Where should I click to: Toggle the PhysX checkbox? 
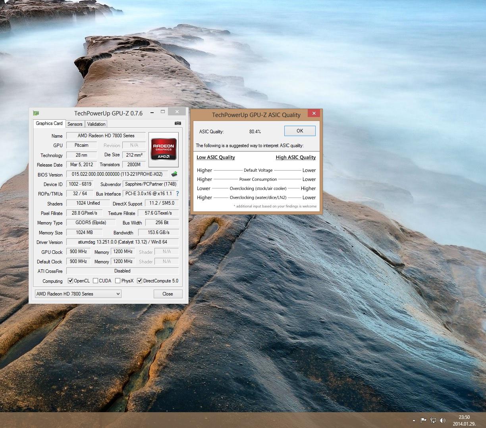point(118,281)
